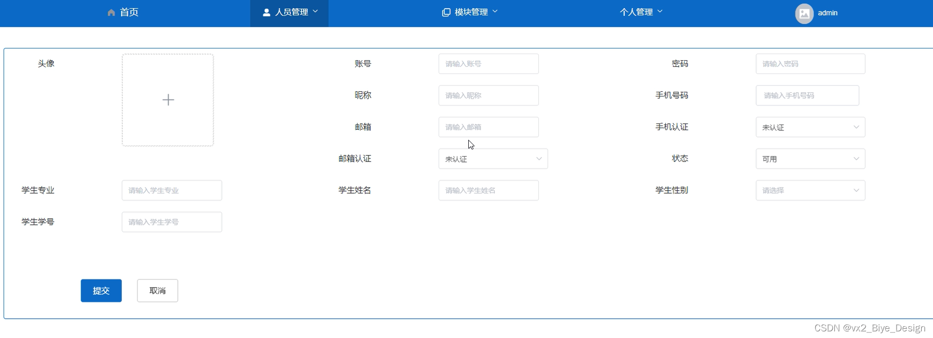Click the person icon in 人员管理
Viewport: 933px width, 338px height.
[266, 12]
